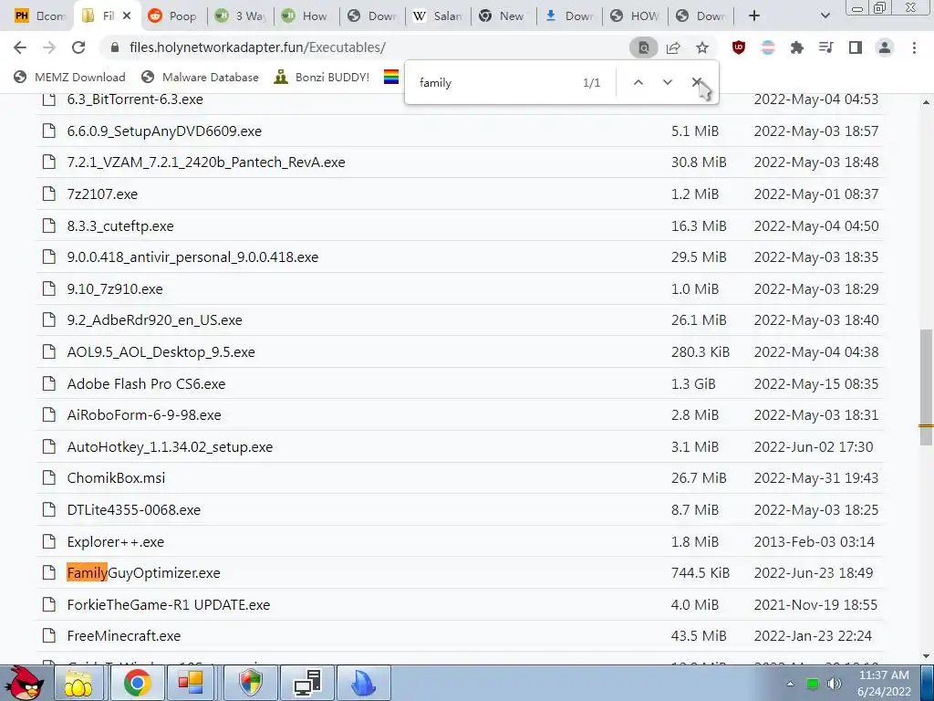Viewport: 934px width, 701px height.
Task: Open the security shield taskbar icon
Action: pos(252,683)
